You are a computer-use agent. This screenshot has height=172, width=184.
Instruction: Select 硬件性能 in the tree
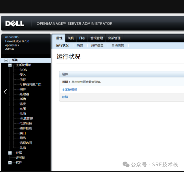tap(26, 128)
